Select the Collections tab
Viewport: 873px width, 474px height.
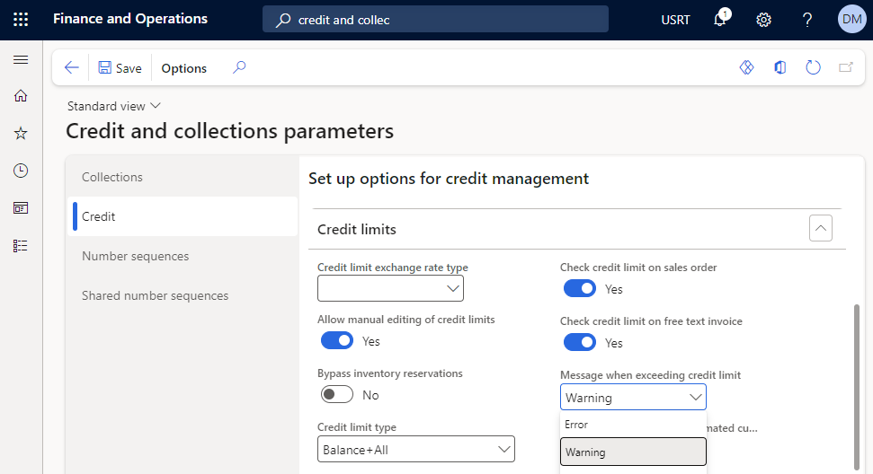point(112,177)
